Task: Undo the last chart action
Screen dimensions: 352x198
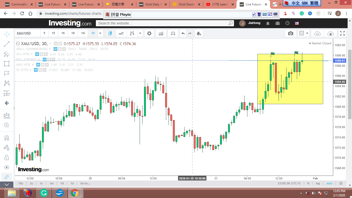Action: pos(183,33)
